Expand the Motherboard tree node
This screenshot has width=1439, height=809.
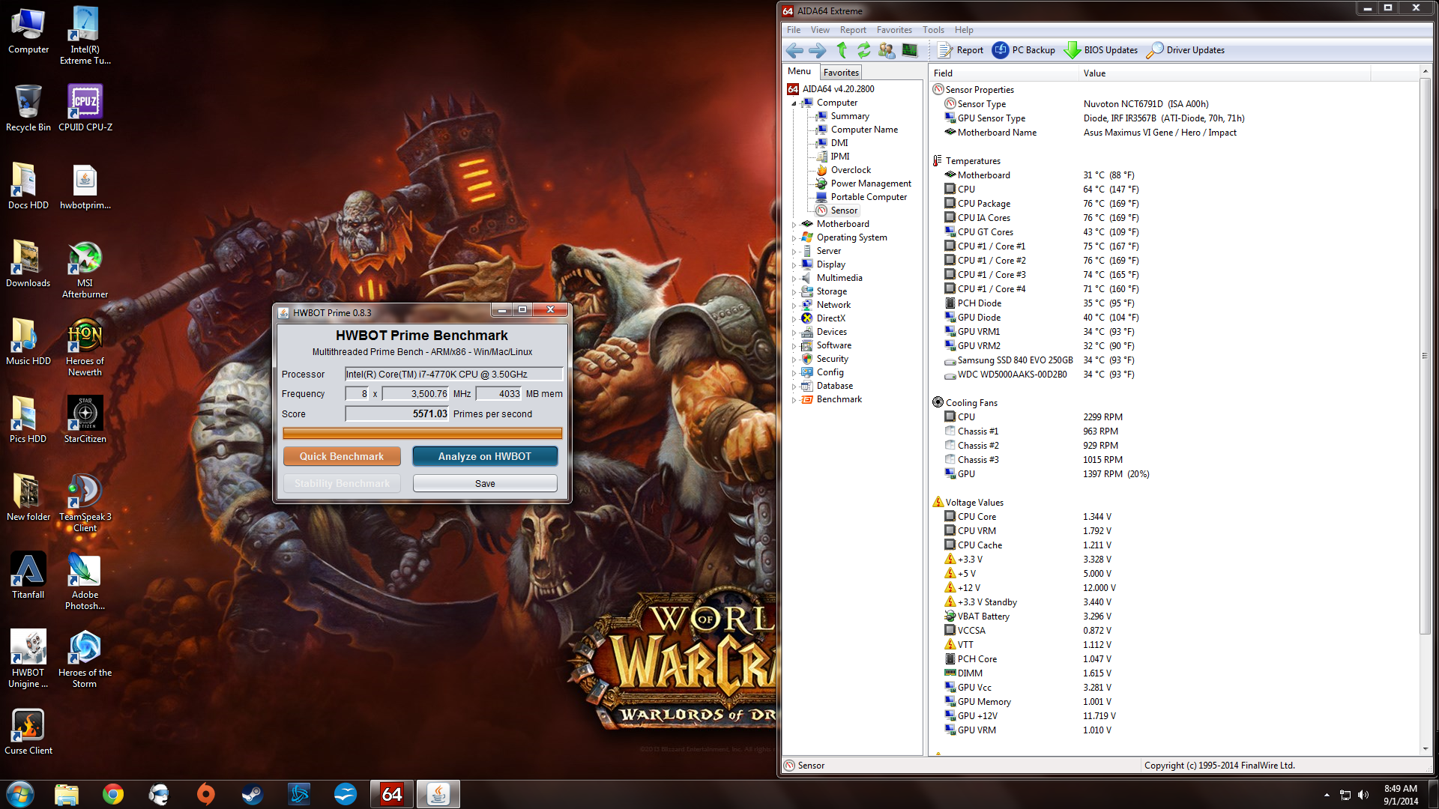794,224
